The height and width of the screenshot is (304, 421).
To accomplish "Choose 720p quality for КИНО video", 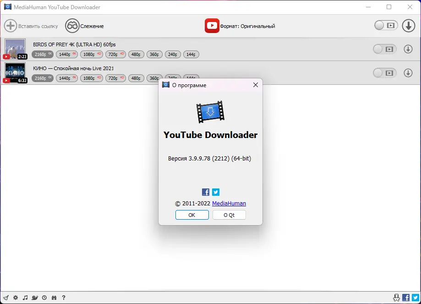I will (x=116, y=78).
